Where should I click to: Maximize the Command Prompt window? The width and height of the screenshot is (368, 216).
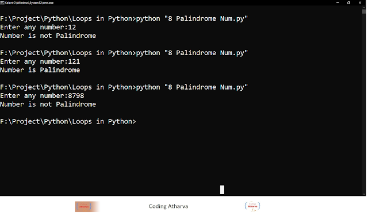click(348, 3)
